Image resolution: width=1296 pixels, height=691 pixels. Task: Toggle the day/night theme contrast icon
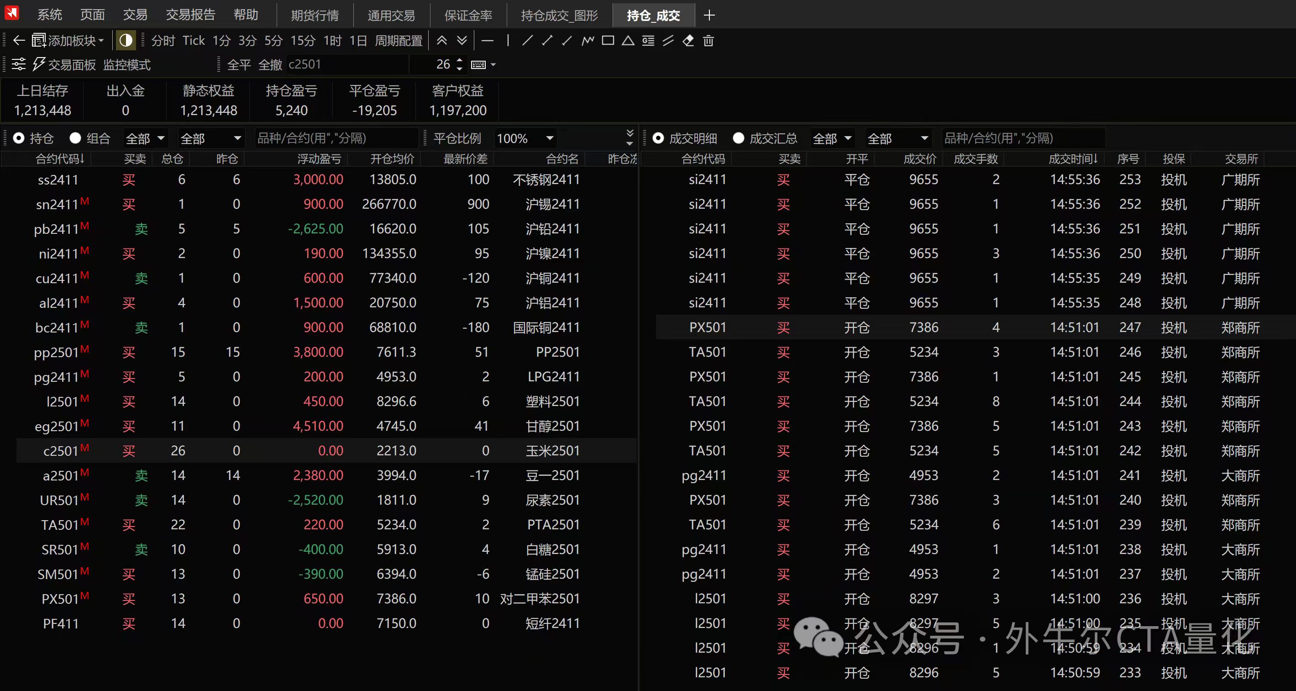click(x=126, y=41)
